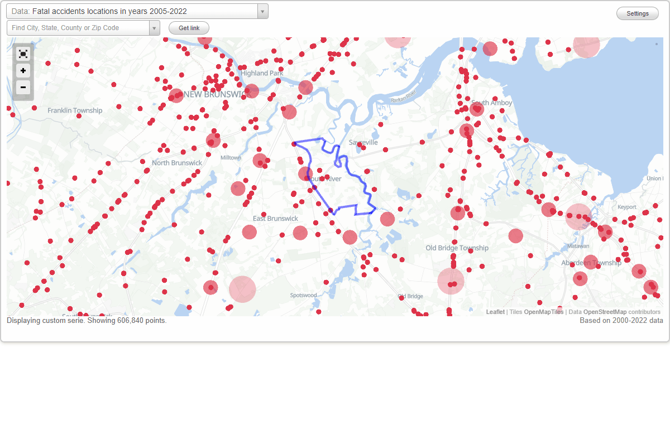The image size is (670, 430).
Task: Zoom out using the minus icon
Action: point(23,88)
